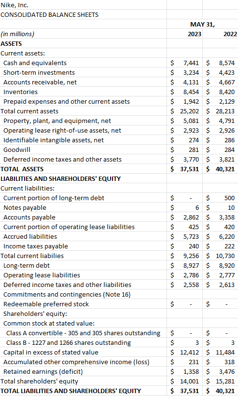
Task: Select the value 3,234 for short-term investments
Action: point(191,72)
